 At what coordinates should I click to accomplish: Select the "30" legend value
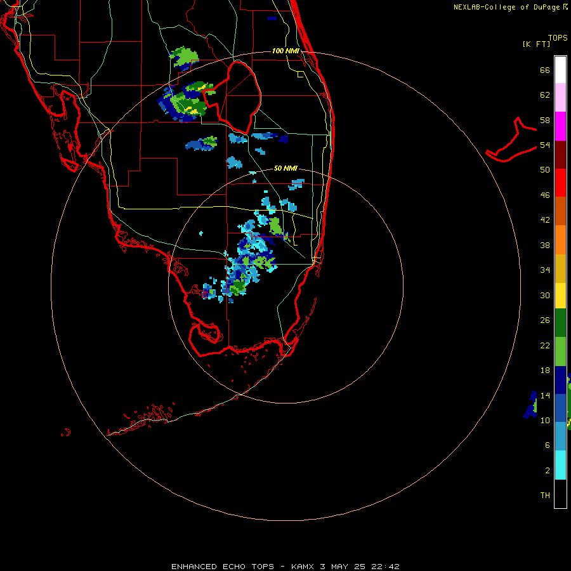pos(545,295)
